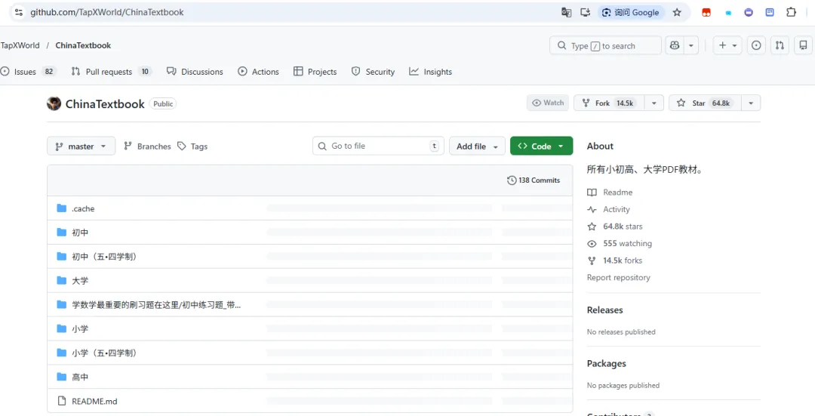Open the 大学 folder
815x416 pixels.
(x=80, y=280)
